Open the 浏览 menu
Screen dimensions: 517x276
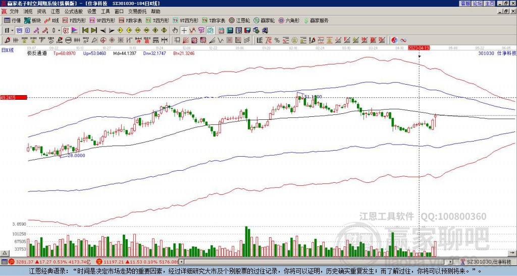point(28,12)
